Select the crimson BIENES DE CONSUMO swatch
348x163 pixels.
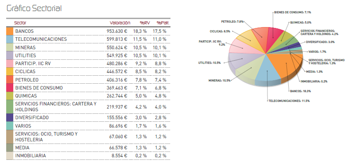pos(10,88)
